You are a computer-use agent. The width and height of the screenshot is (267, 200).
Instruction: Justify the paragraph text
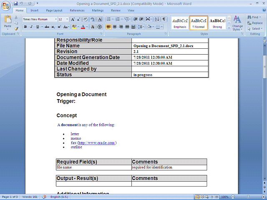click(x=127, y=27)
